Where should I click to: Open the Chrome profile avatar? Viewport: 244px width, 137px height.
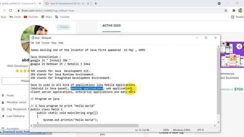coord(240,11)
